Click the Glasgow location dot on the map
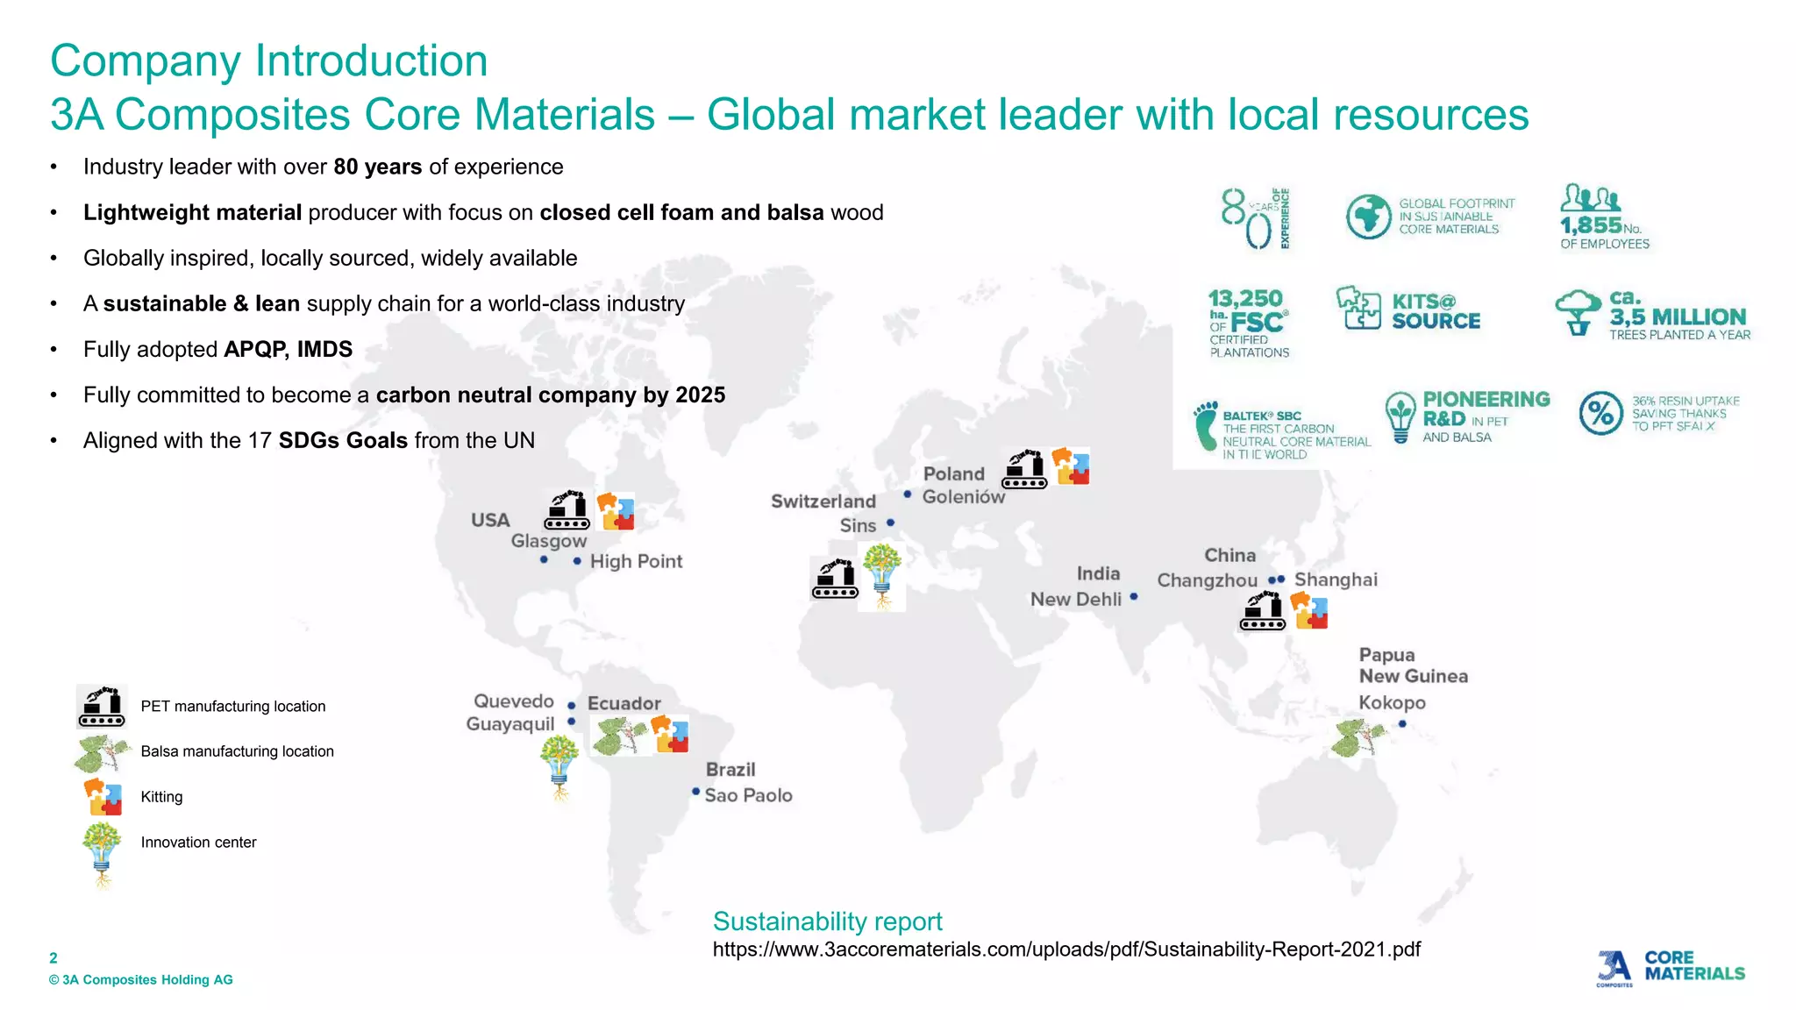The width and height of the screenshot is (1796, 1010). coord(545,560)
